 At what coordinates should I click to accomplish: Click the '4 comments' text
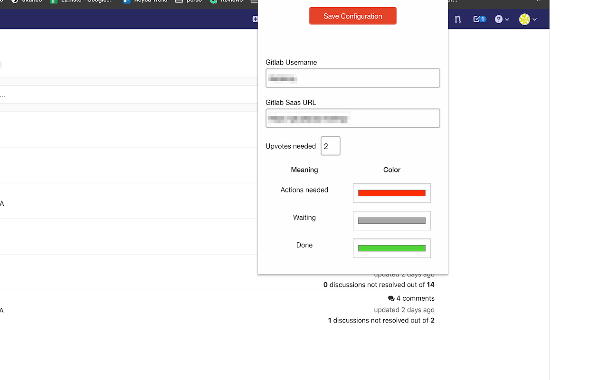coord(415,298)
